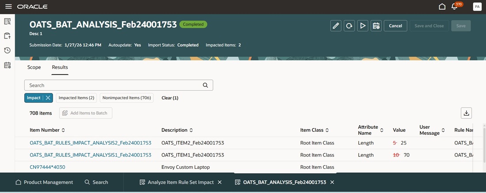This screenshot has height=193, width=486.
Task: Click the pencil edit icon button
Action: (336, 26)
